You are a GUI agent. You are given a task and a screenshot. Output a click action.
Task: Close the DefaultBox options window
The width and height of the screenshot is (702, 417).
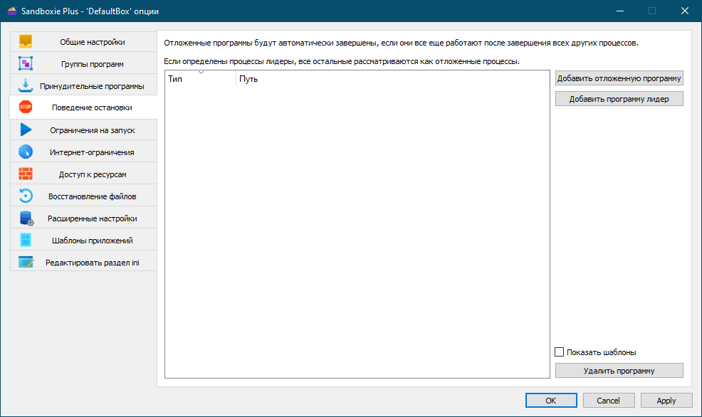pyautogui.click(x=685, y=11)
